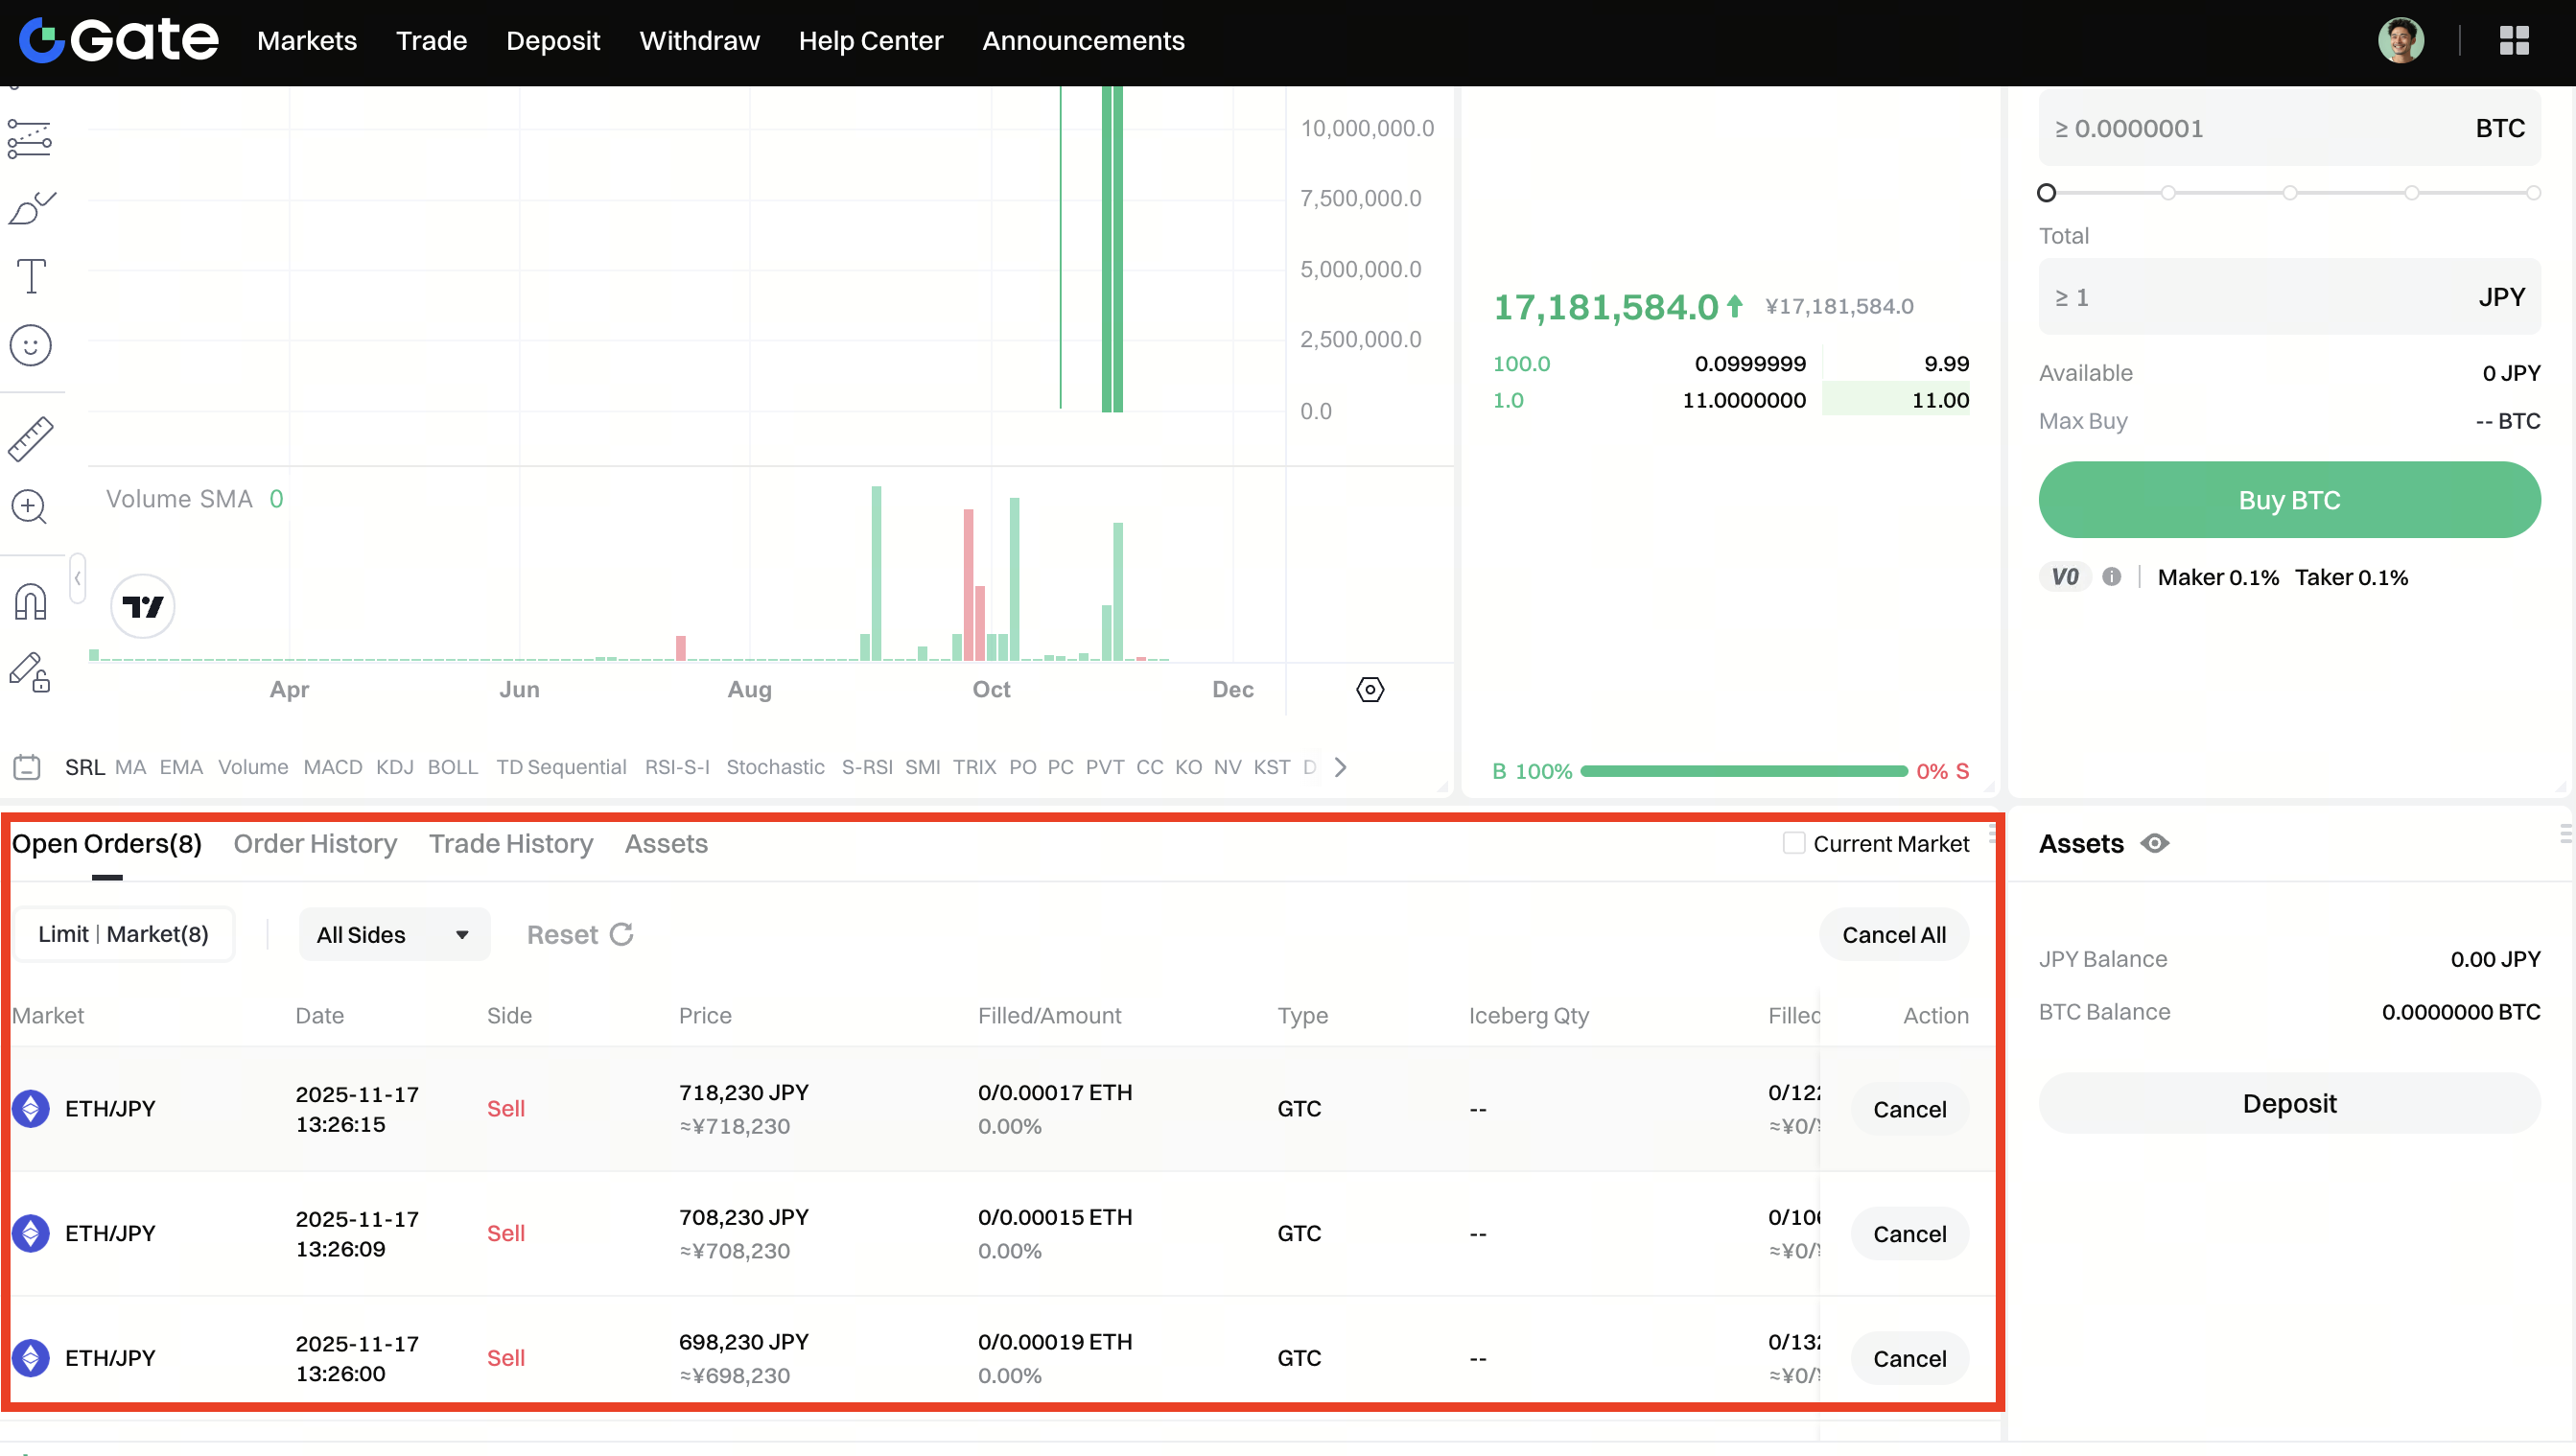Open the apps grid menu icon
This screenshot has width=2576, height=1456.
2513,41
